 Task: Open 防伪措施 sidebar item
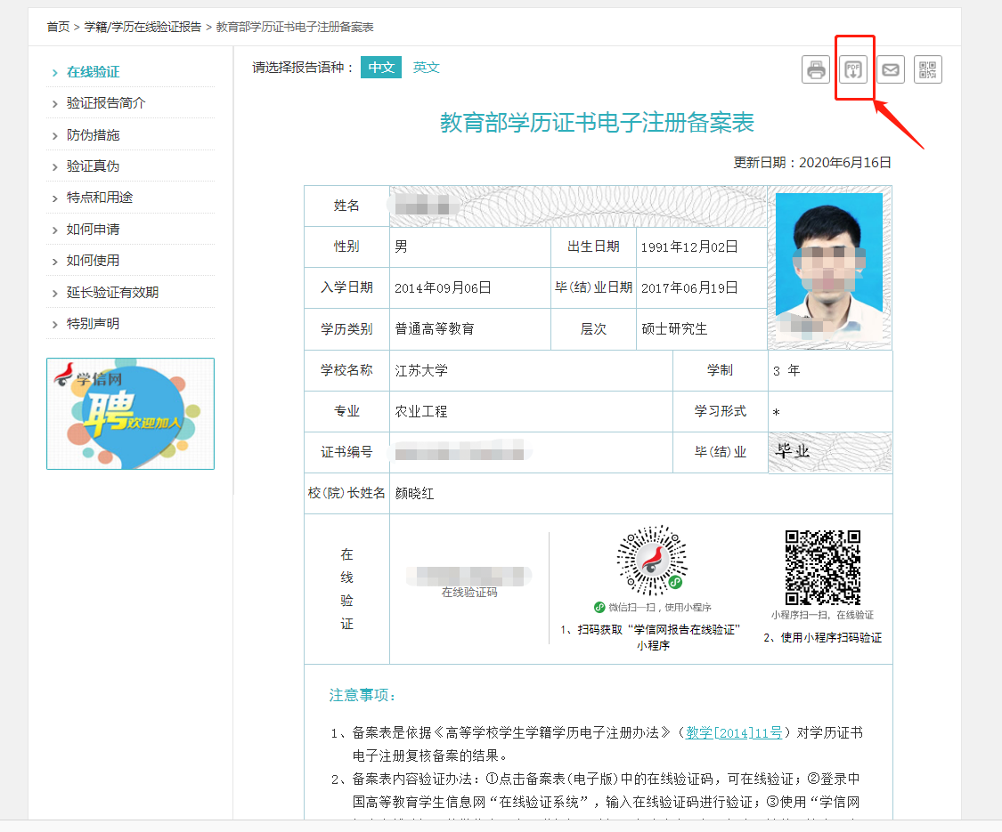pyautogui.click(x=94, y=134)
